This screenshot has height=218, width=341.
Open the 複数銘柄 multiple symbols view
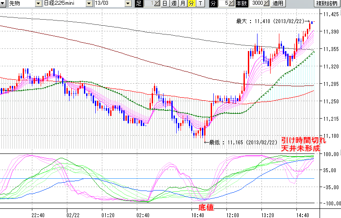(327, 3)
